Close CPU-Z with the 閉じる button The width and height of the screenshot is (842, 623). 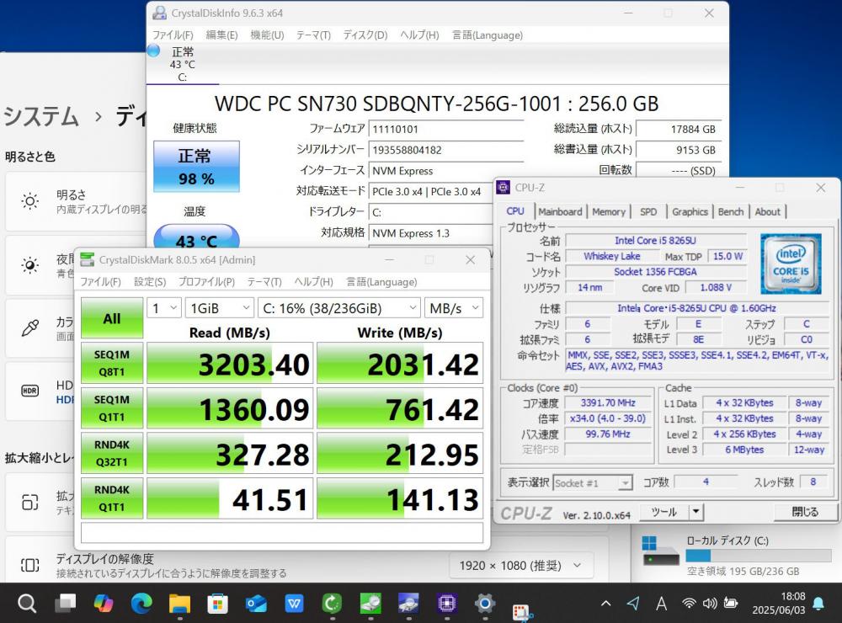tap(805, 512)
